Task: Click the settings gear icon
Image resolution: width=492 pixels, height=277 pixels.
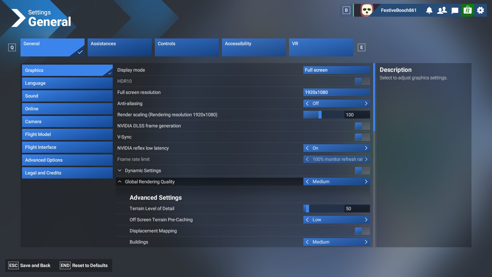Action: pos(480,10)
